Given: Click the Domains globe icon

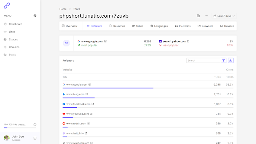Looking at the screenshot, I should pos(5,47).
